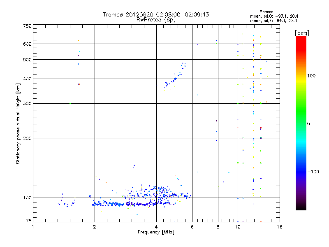329x247 pixels.
Task: Click the y-axis tick label '300'
Action: pos(27,104)
